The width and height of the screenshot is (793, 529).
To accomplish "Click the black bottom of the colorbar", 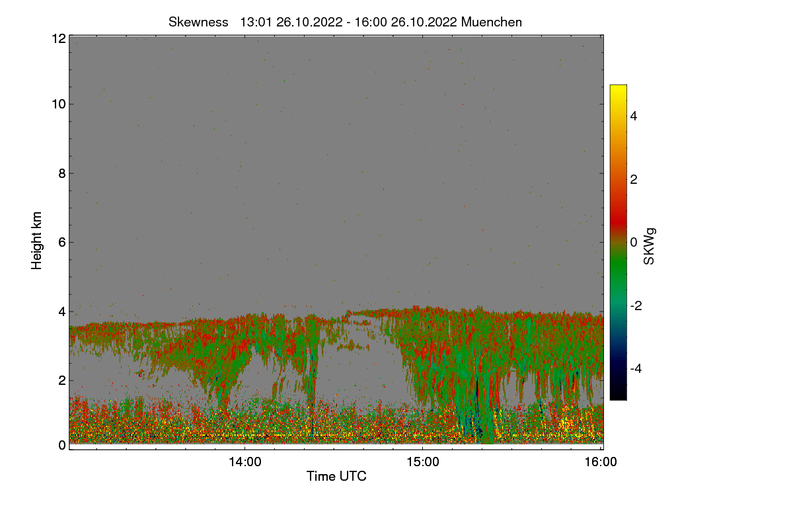I will coord(618,396).
